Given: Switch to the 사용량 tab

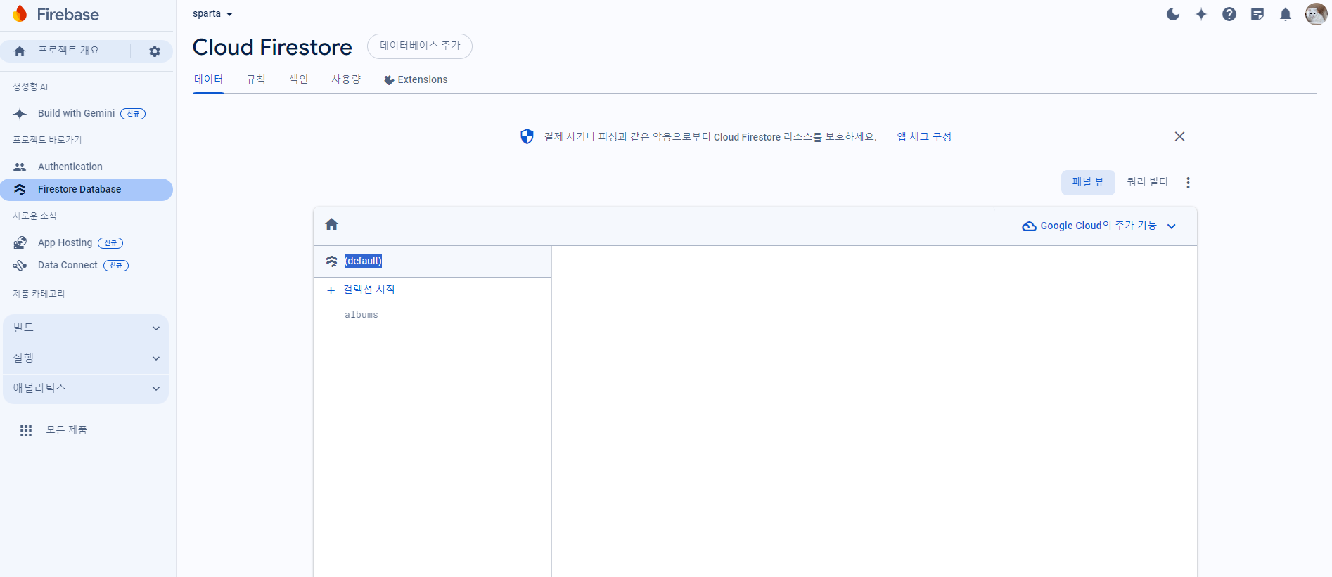Looking at the screenshot, I should (x=346, y=79).
